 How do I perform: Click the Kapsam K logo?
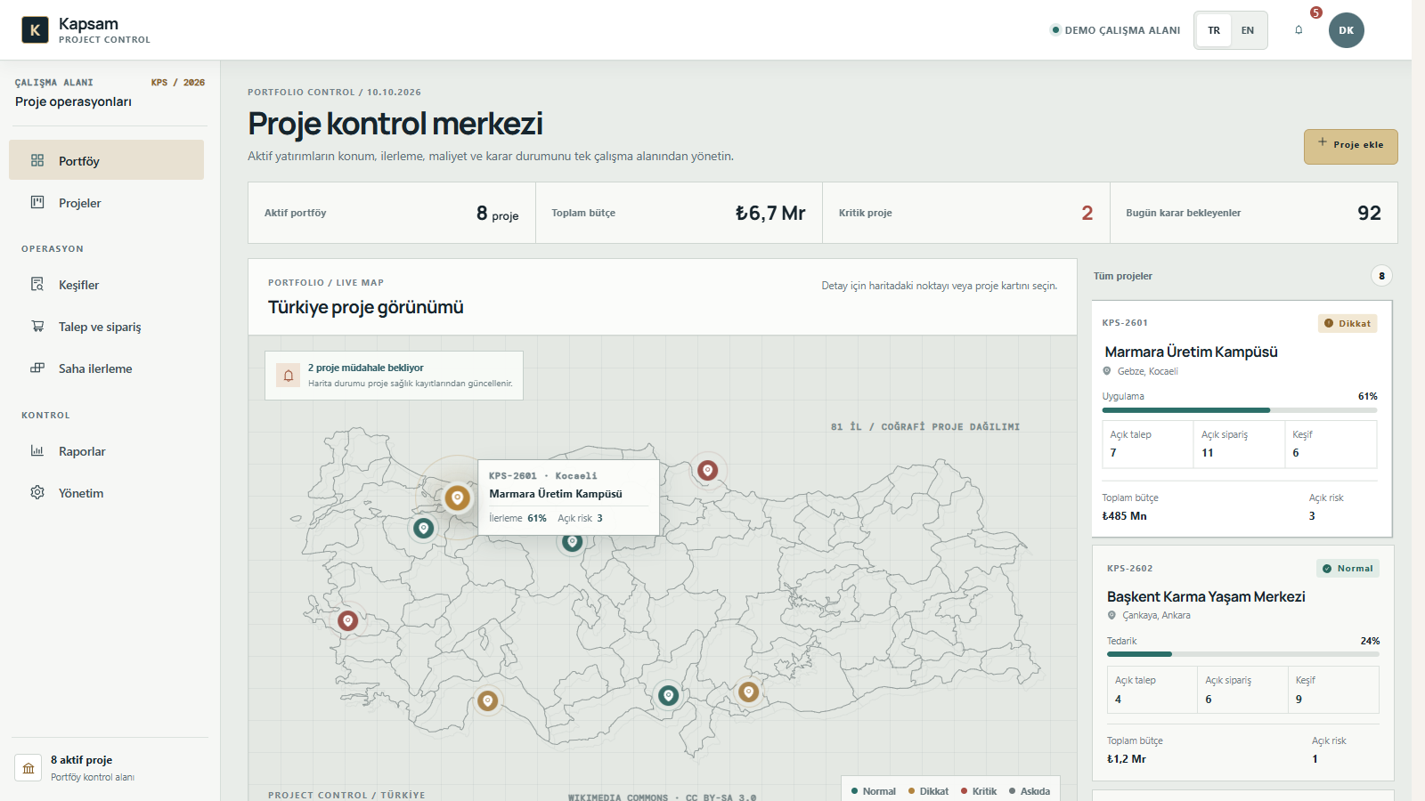coord(35,30)
